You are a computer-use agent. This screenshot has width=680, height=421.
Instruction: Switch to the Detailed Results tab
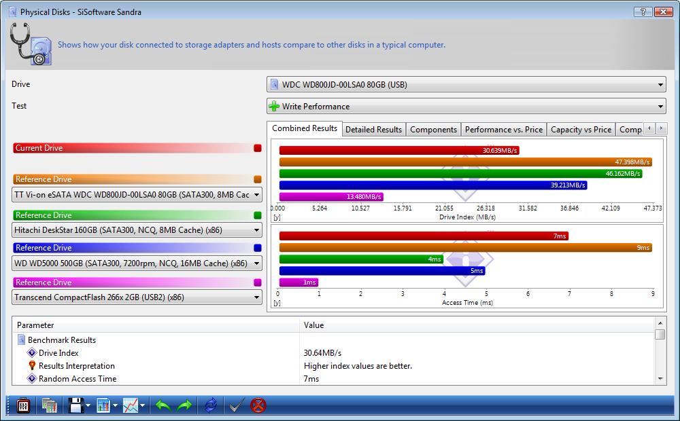(373, 130)
